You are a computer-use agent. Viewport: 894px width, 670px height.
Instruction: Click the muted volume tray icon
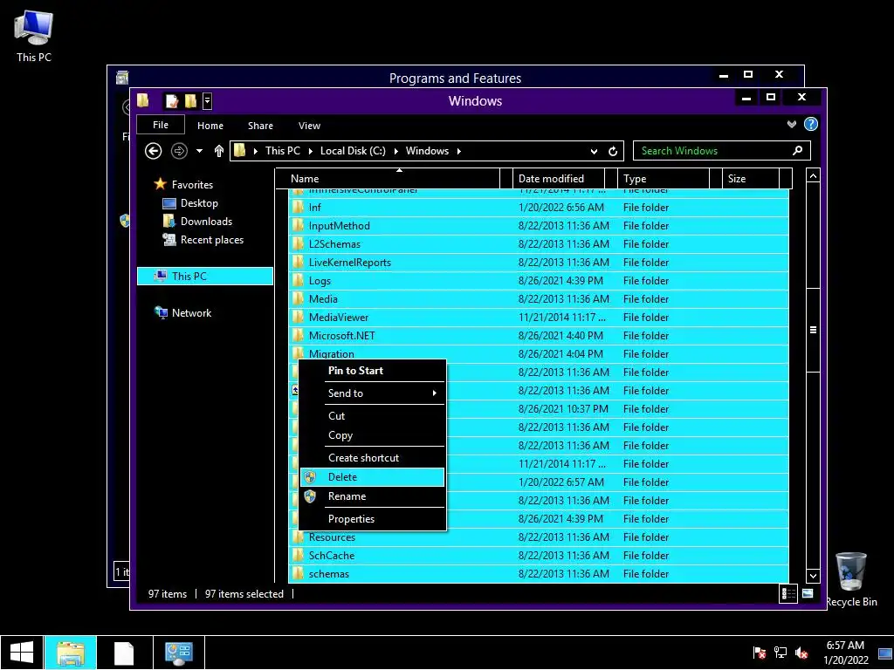pyautogui.click(x=801, y=653)
